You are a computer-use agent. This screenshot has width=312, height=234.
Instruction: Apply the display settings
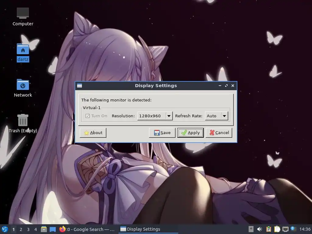point(190,133)
